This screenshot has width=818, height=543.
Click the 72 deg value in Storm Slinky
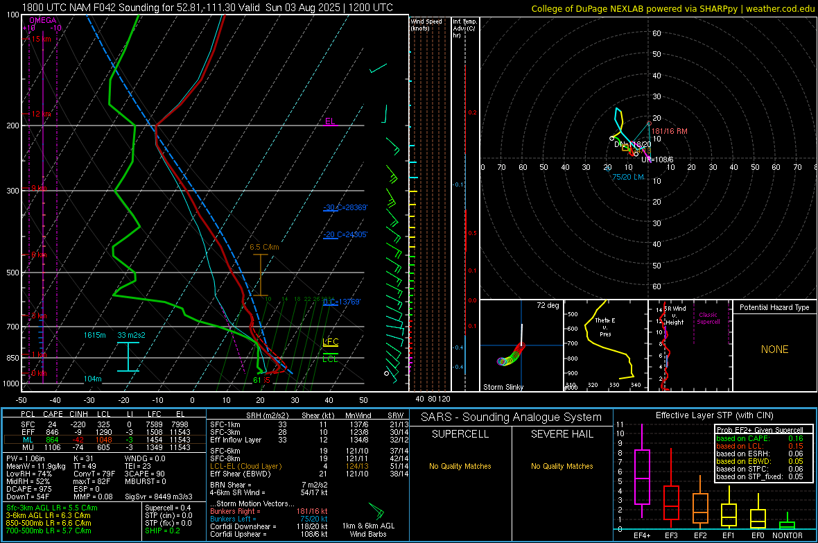click(548, 305)
